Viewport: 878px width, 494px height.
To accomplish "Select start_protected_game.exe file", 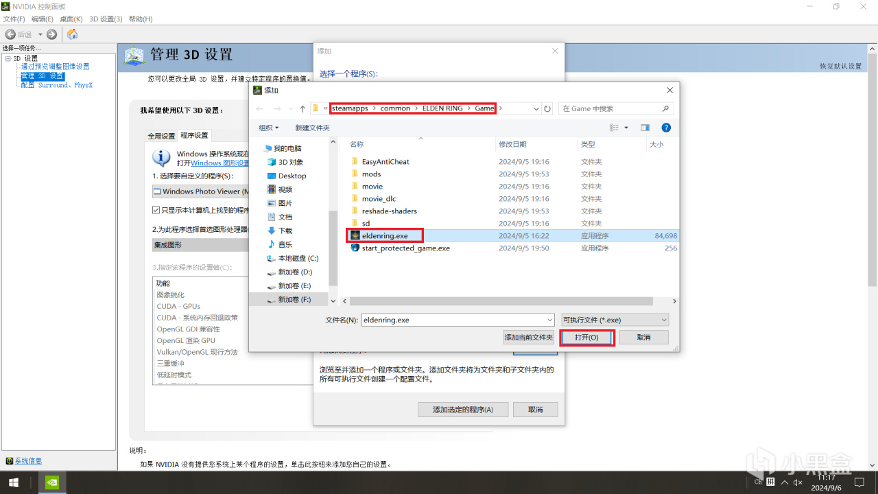I will tap(405, 248).
